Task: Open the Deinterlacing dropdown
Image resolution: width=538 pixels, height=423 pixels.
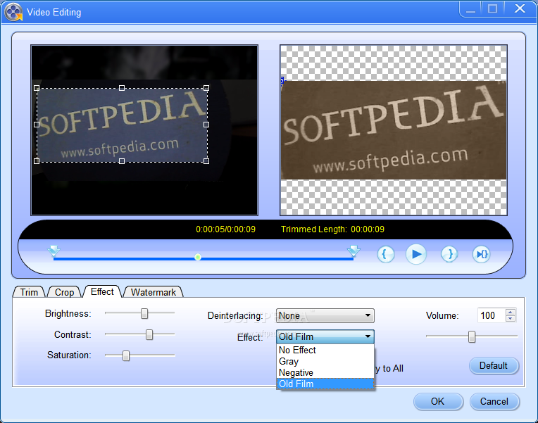Action: pos(325,315)
